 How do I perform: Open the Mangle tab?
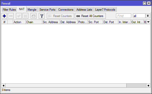coord(32,10)
